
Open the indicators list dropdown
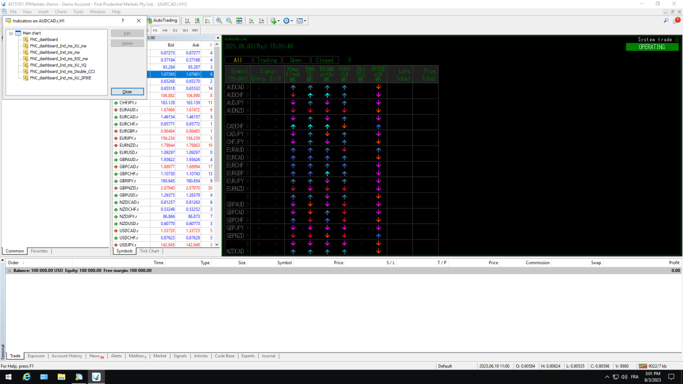275,21
